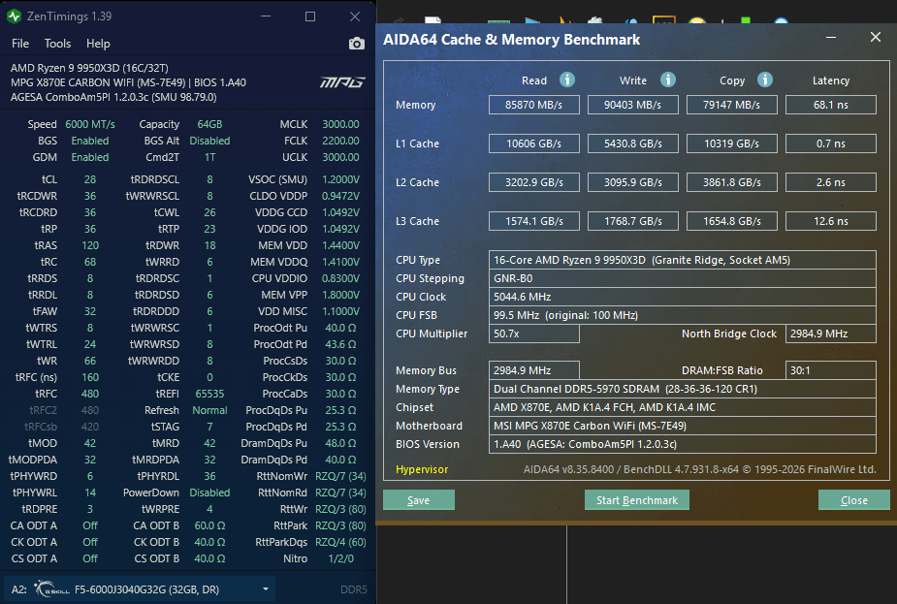Minimize the ZenTimings window
This screenshot has width=897, height=604.
[x=266, y=16]
